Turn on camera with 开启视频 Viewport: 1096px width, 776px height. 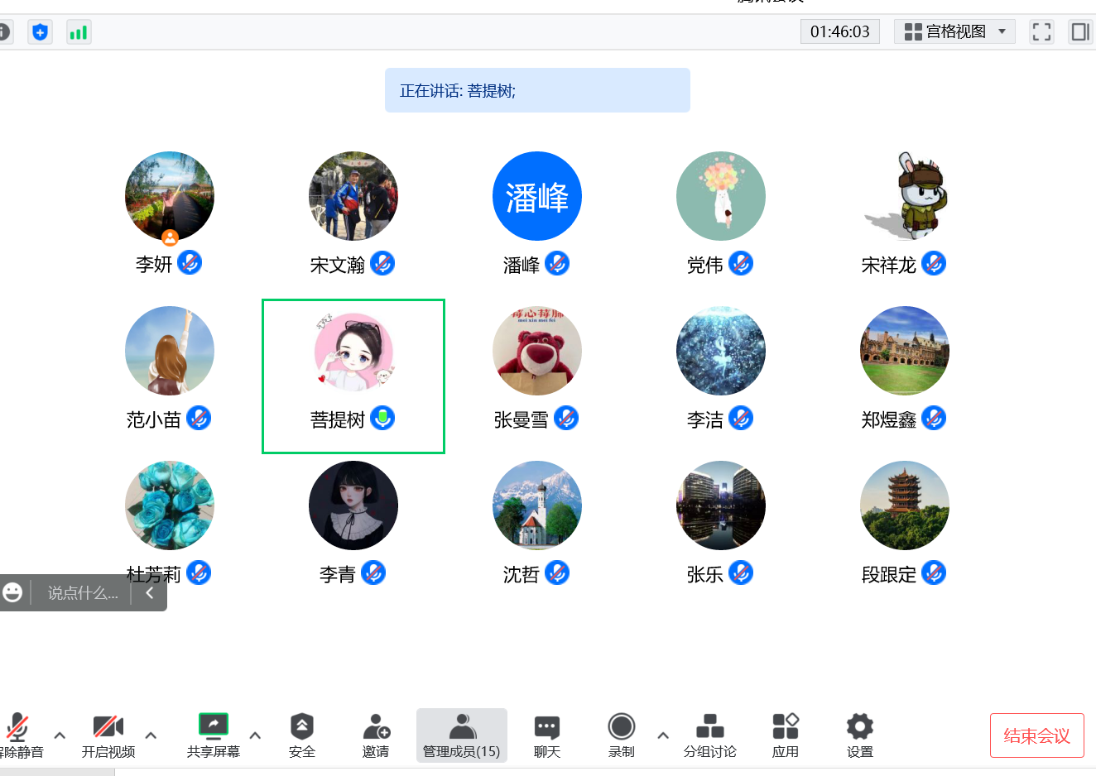pyautogui.click(x=108, y=735)
